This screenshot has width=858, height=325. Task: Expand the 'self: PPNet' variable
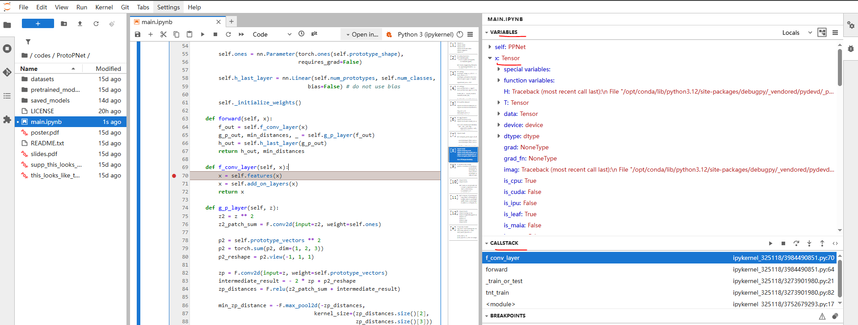[x=490, y=47]
